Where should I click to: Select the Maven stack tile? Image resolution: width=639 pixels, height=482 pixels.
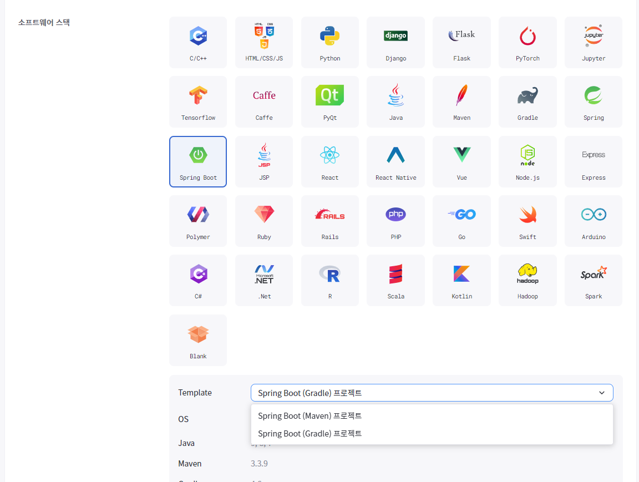coord(461,102)
